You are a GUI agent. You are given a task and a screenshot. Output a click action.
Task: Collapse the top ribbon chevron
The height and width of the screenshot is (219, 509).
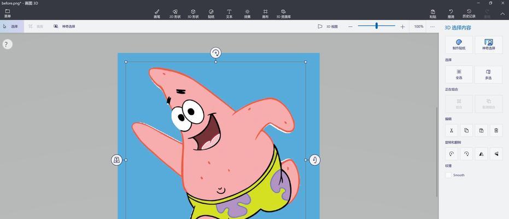(502, 14)
